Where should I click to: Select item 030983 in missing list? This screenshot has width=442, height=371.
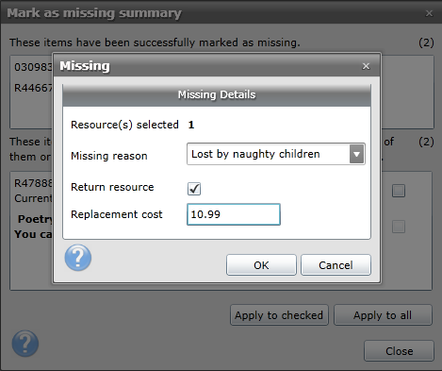point(33,67)
